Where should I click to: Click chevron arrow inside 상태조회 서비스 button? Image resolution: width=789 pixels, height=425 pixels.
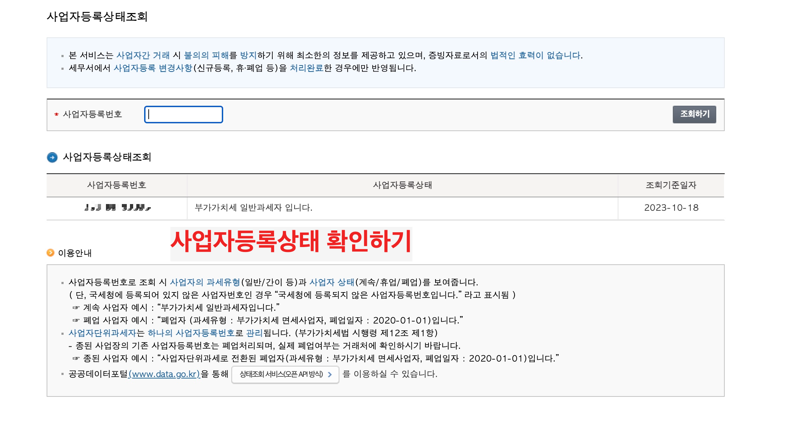(x=330, y=374)
